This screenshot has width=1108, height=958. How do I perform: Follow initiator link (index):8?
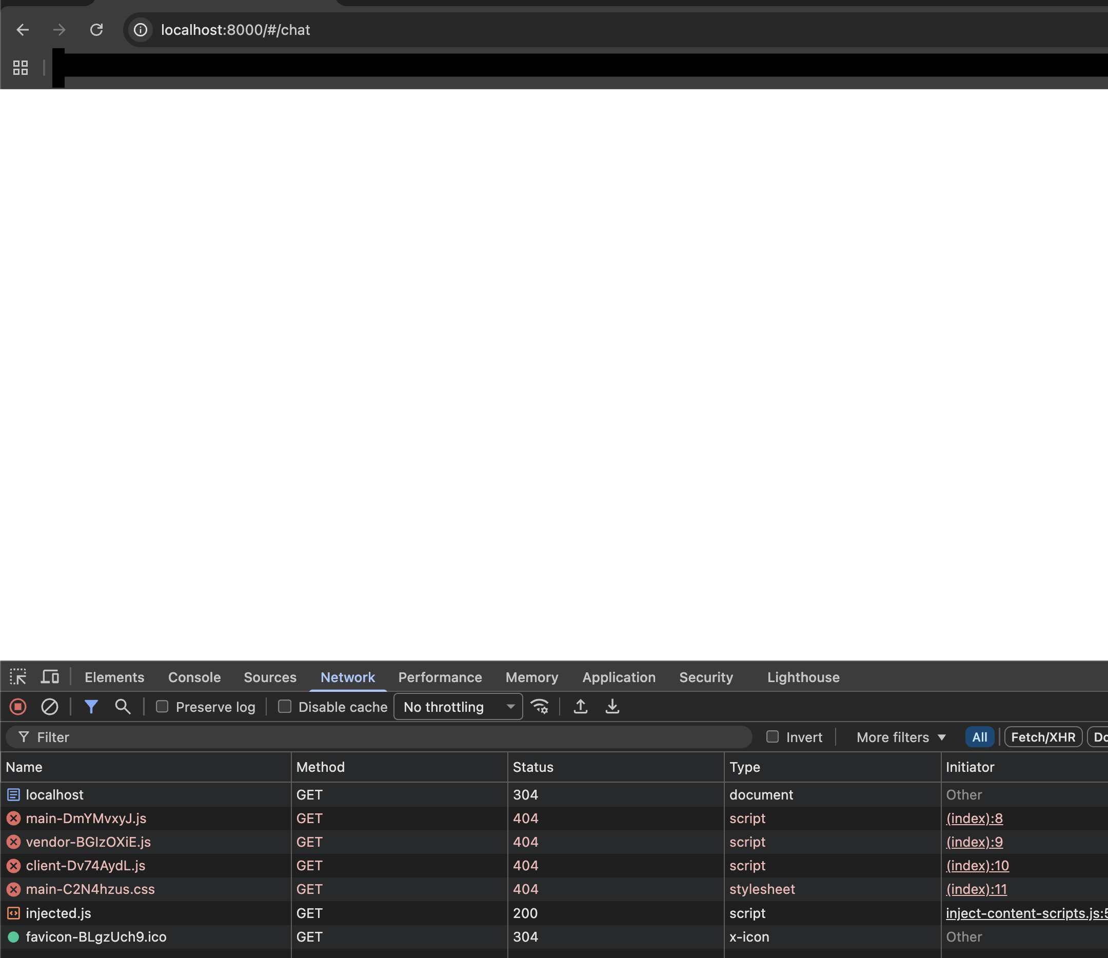pos(974,819)
